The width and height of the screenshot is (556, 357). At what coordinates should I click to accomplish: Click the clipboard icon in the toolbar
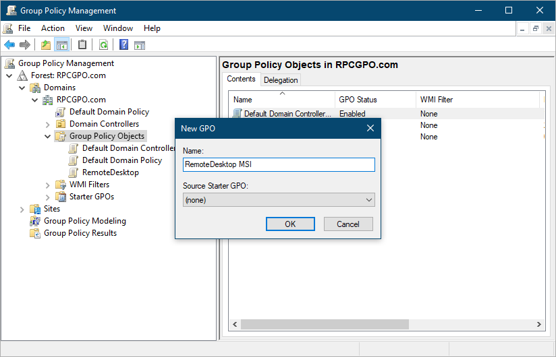pyautogui.click(x=82, y=45)
